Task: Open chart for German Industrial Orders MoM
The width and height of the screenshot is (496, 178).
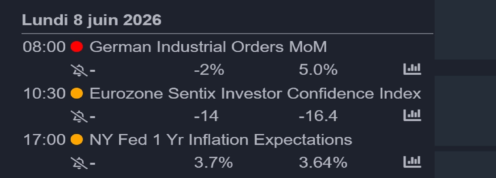Action: click(x=412, y=69)
